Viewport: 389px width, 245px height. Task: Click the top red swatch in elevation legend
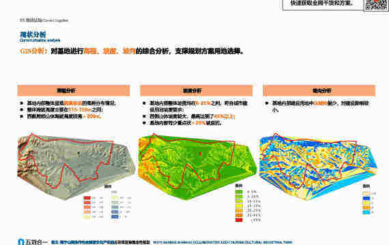87,198
